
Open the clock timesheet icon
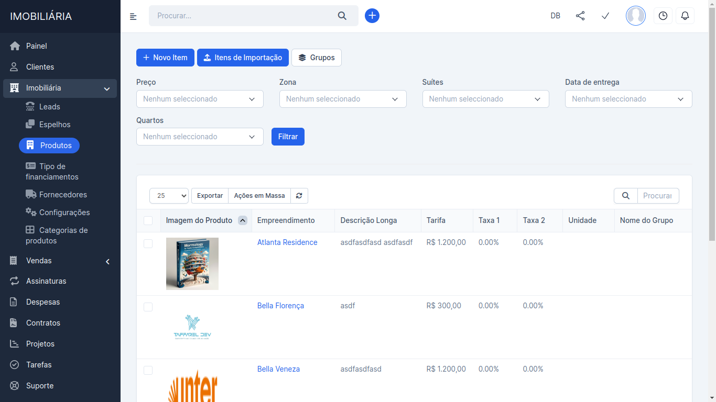[x=663, y=16]
